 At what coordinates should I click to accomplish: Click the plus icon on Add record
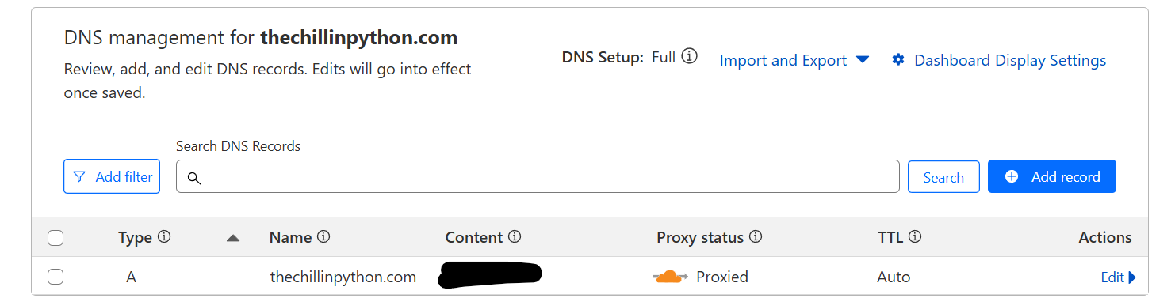(1012, 176)
